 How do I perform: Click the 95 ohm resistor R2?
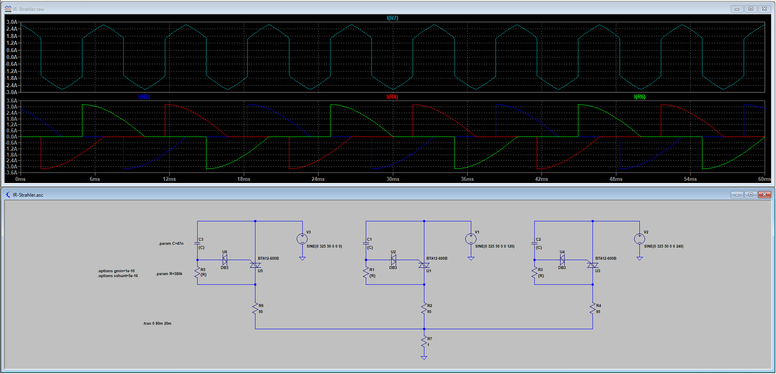(x=424, y=309)
